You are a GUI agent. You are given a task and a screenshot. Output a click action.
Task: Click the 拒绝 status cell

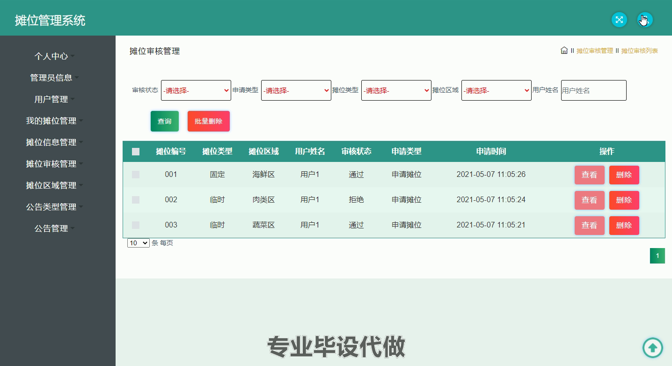point(356,200)
